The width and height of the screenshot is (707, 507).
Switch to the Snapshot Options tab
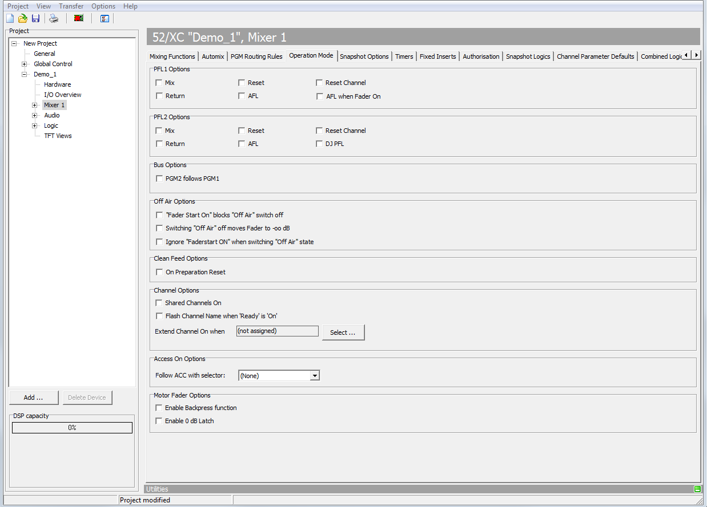pyautogui.click(x=364, y=56)
